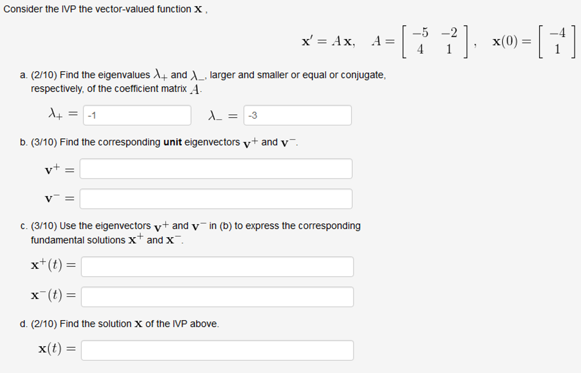Click the x-(t) fundamental solution field
This screenshot has height=373, width=581.
[x=217, y=297]
